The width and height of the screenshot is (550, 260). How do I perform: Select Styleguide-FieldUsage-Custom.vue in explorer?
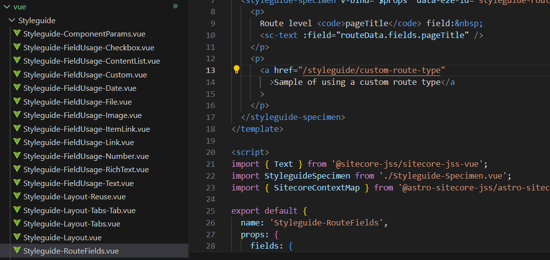point(85,75)
